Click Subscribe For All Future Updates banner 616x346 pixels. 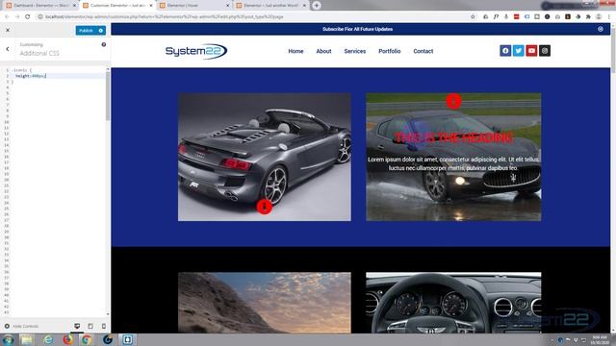357,29
